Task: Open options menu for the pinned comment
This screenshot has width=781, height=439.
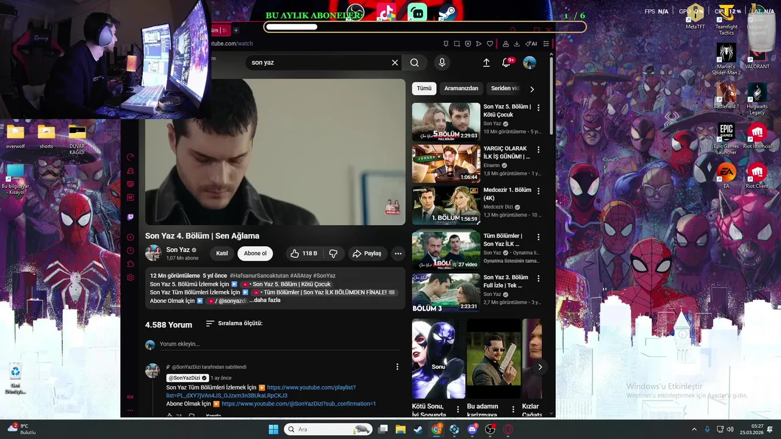Action: (x=397, y=366)
